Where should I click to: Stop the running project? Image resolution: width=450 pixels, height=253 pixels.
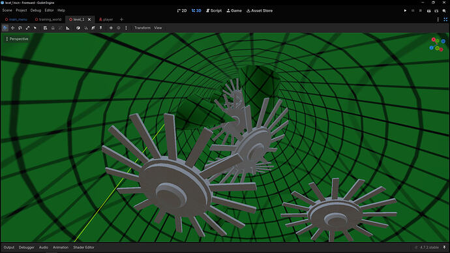(421, 10)
